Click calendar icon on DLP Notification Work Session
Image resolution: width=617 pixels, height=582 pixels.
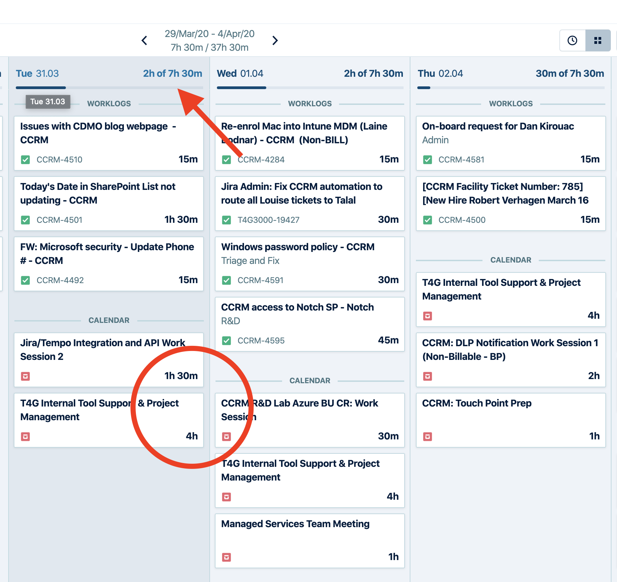[x=427, y=376]
